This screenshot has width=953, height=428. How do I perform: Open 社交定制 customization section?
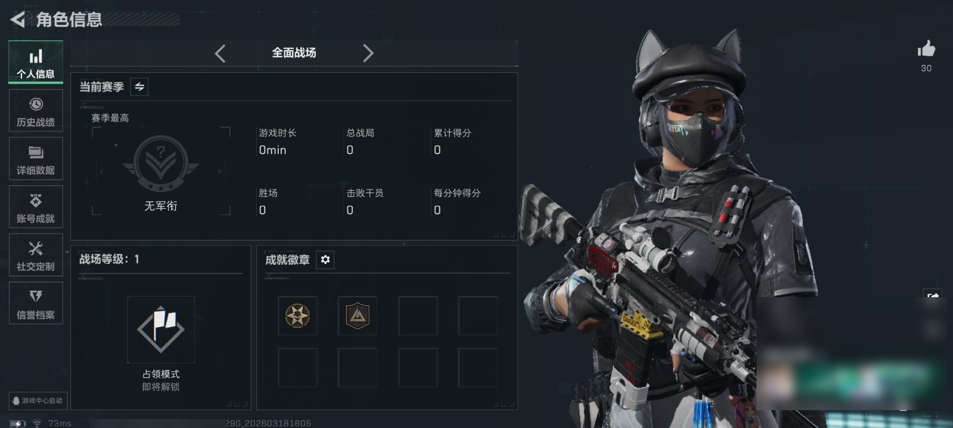[36, 255]
